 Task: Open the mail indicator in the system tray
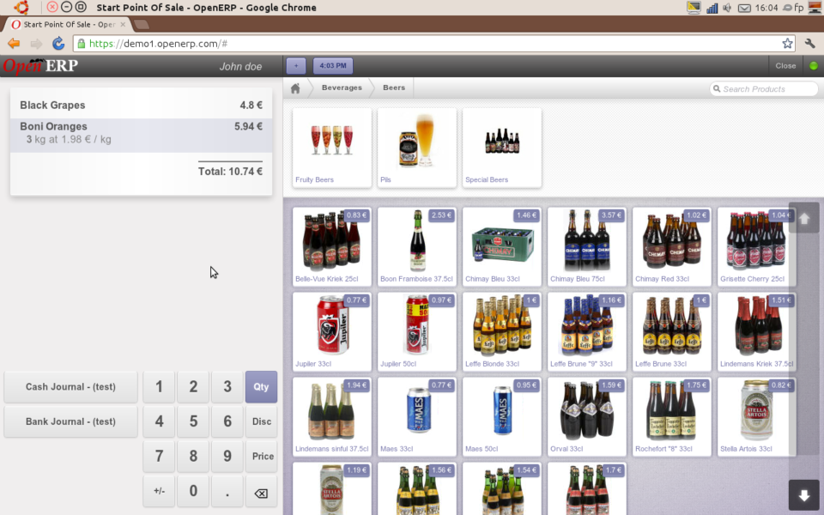(x=744, y=8)
